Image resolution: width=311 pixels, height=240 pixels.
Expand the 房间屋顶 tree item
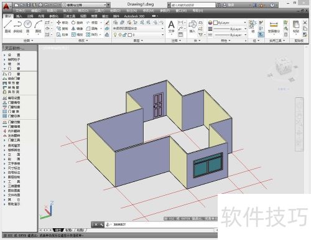[4, 145]
